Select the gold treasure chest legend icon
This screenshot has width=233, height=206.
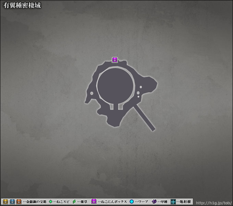click(5, 202)
